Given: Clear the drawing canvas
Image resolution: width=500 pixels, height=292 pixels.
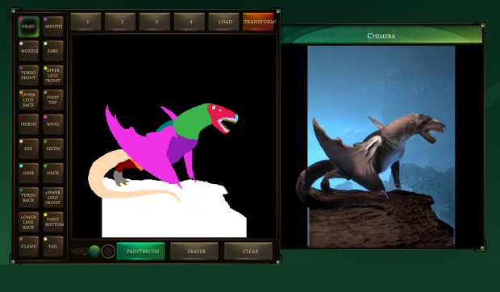Looking at the screenshot, I should pyautogui.click(x=248, y=251).
